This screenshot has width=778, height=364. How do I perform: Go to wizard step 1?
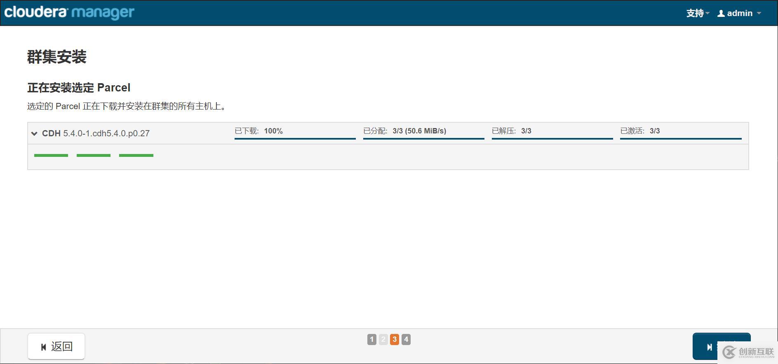[372, 339]
